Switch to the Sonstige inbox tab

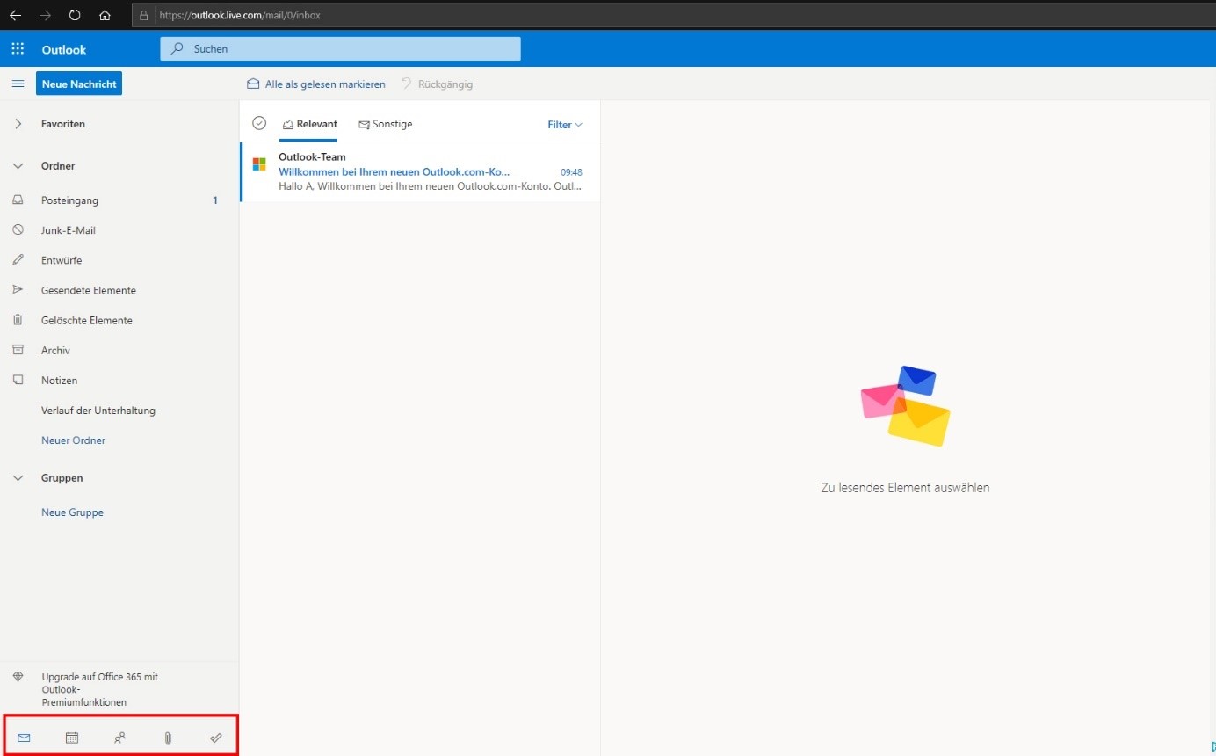pos(386,124)
